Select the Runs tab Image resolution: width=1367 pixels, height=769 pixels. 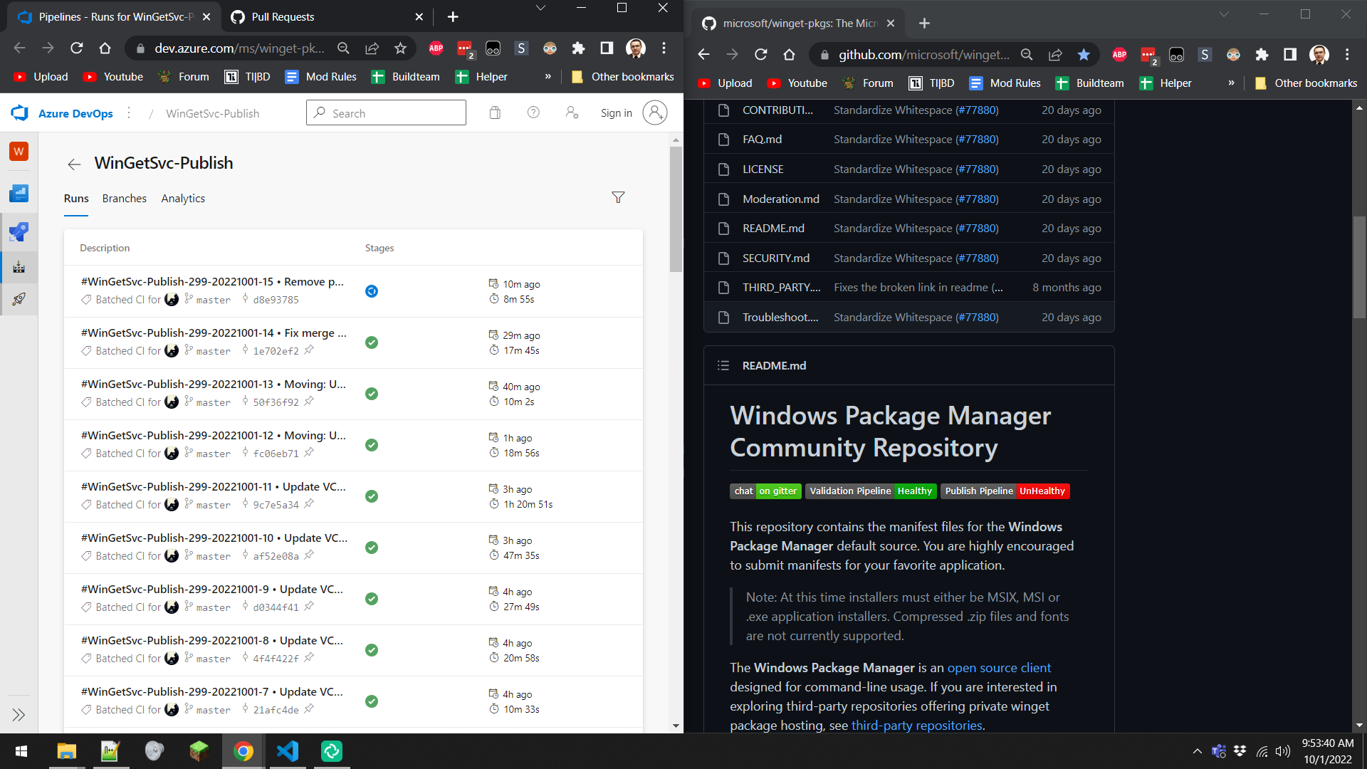pyautogui.click(x=76, y=199)
